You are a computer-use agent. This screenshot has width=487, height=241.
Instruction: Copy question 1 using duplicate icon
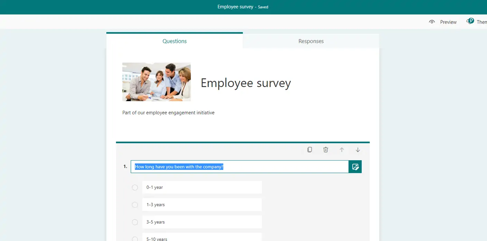(309, 150)
